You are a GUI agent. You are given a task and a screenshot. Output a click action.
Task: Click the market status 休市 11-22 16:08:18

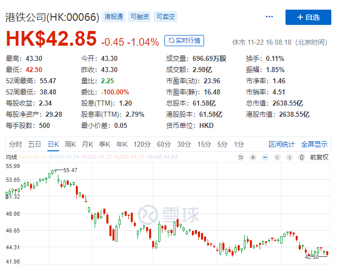(262, 42)
